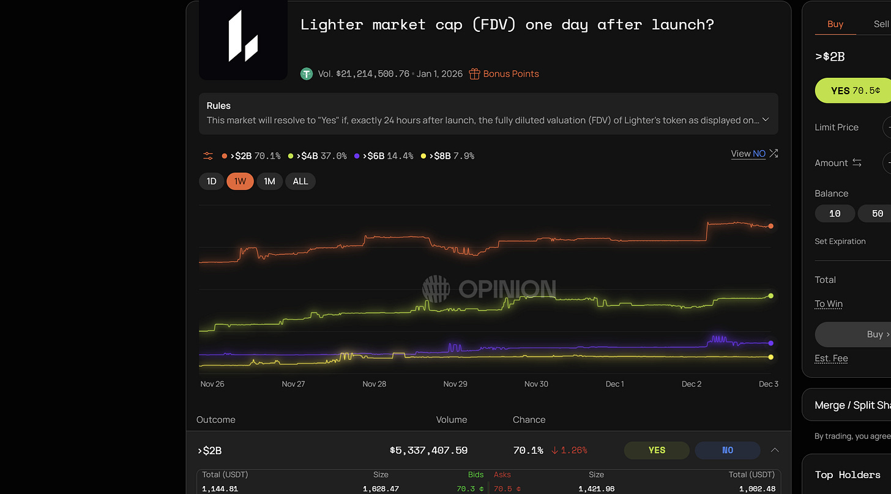Image resolution: width=891 pixels, height=494 pixels.
Task: Select the ALL chart range
Action: coord(300,181)
